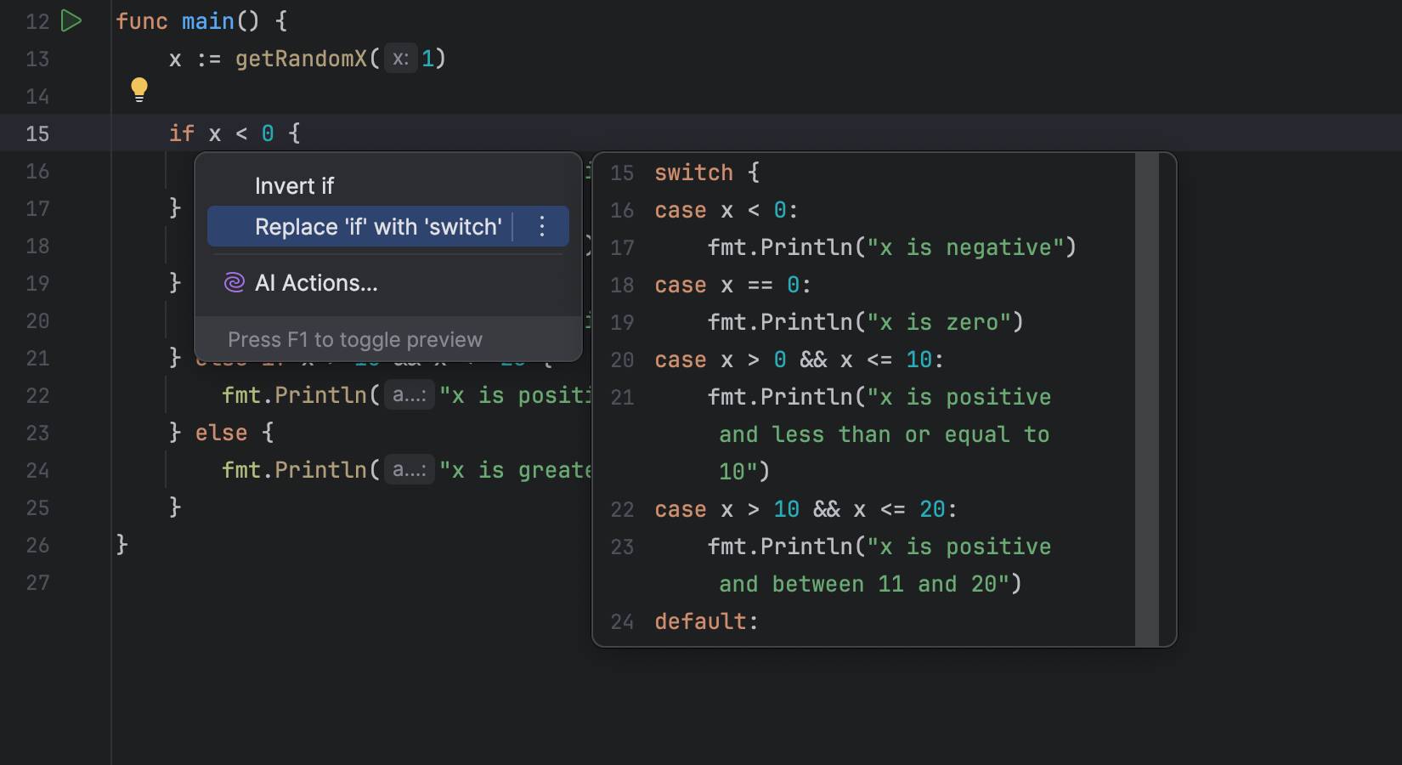Open the yellow lightbulb intention actions
Screen dimensions: 1402x765
[139, 89]
